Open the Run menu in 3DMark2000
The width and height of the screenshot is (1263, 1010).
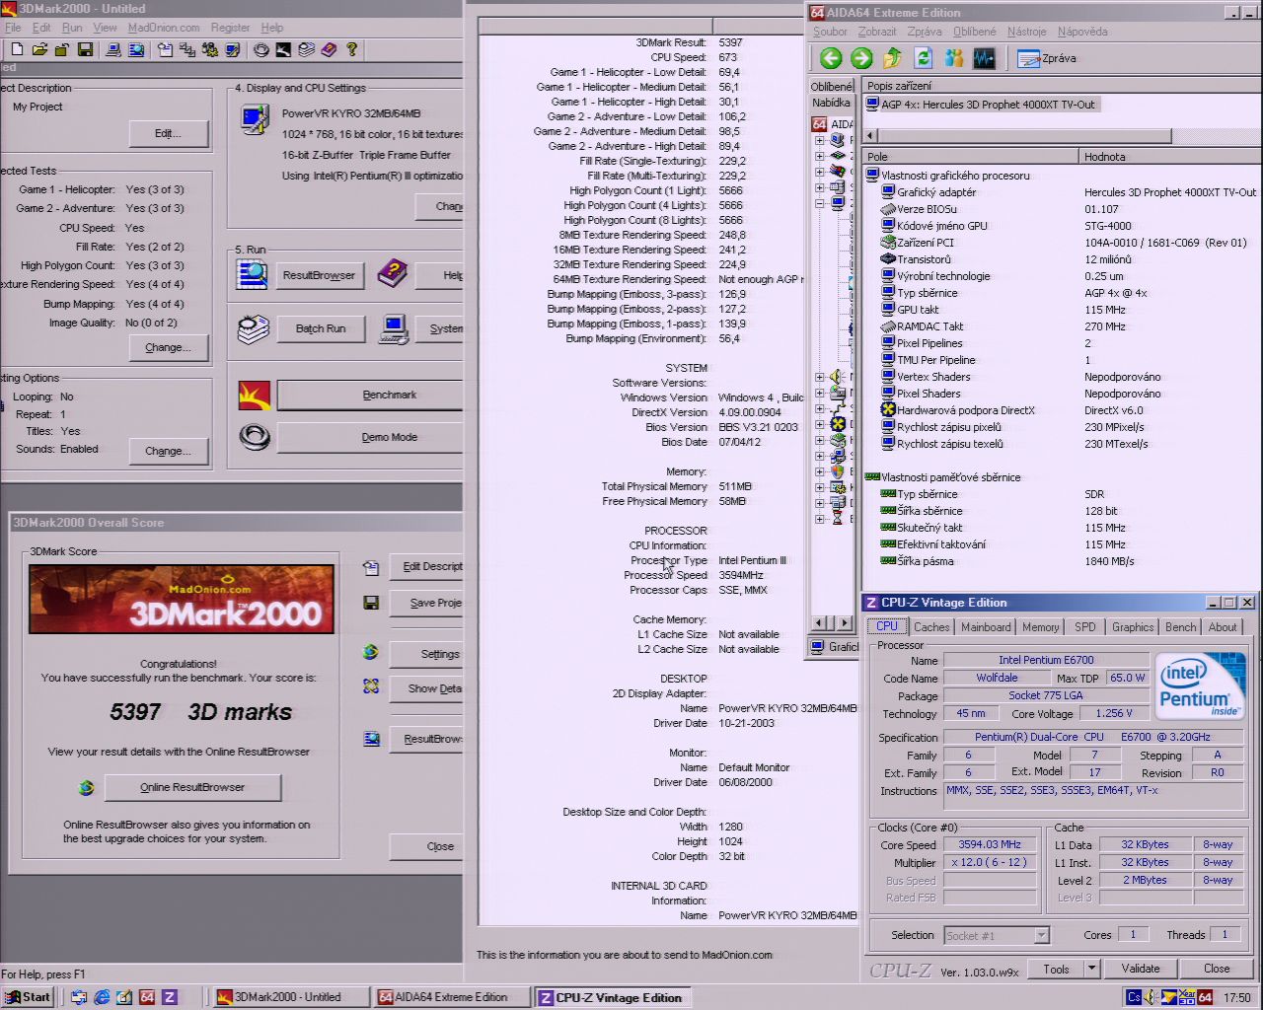pyautogui.click(x=72, y=28)
